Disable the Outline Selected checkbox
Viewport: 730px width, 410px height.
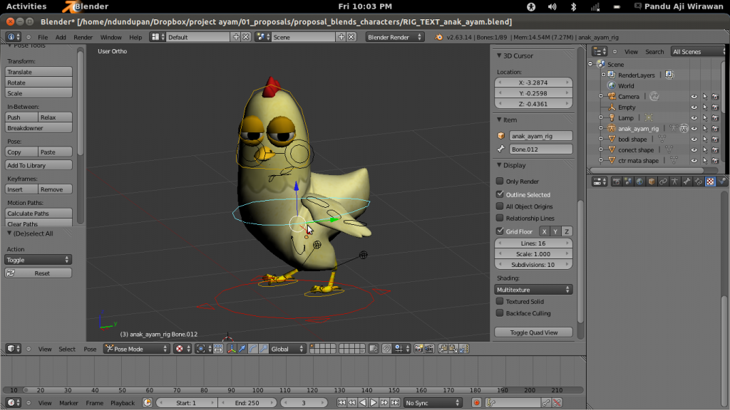500,194
